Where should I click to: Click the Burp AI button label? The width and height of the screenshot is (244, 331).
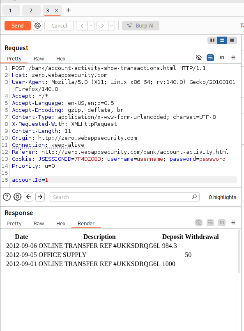click(x=145, y=26)
